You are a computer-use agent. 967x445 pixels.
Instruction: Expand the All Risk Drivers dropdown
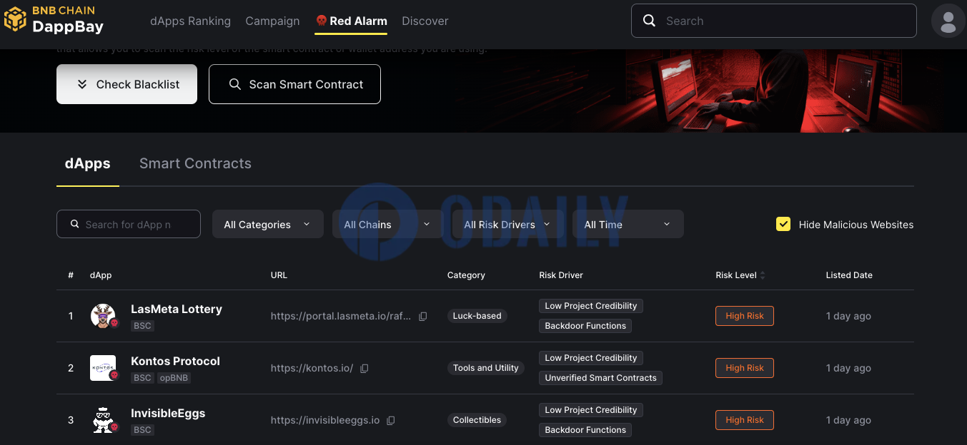pyautogui.click(x=508, y=224)
